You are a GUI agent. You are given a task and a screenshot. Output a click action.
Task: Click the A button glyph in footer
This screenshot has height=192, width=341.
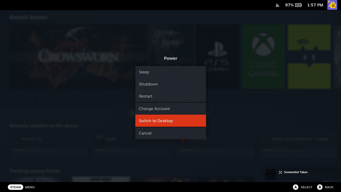295,187
